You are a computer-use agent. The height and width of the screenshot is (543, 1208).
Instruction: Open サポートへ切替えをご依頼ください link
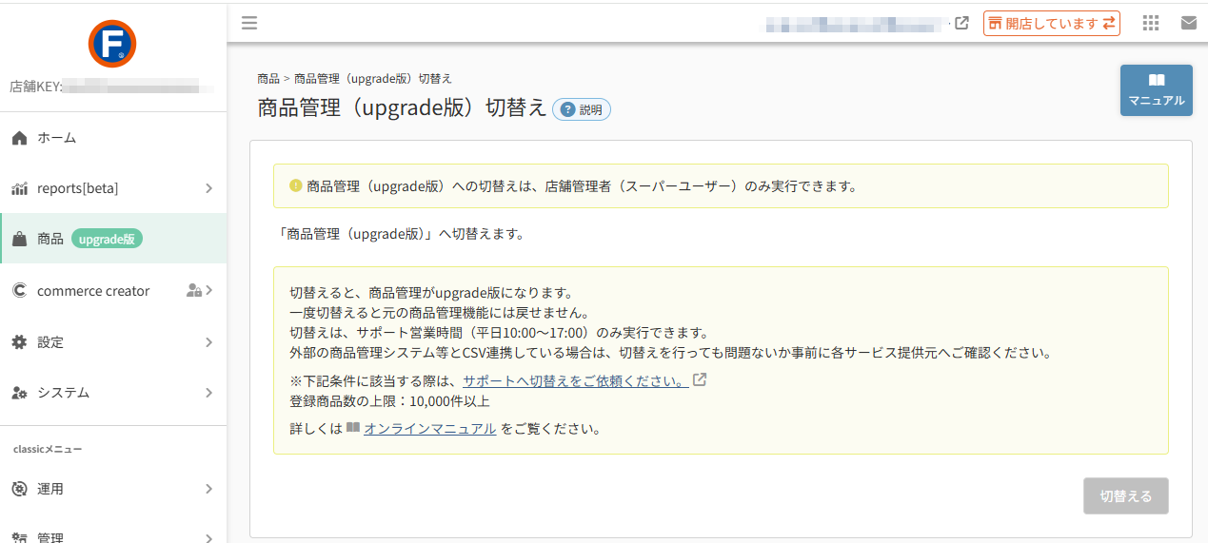[x=576, y=381]
